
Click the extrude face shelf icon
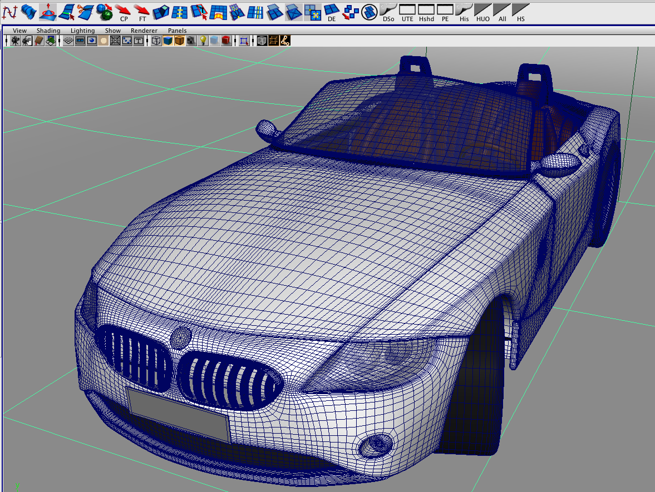[x=161, y=12]
